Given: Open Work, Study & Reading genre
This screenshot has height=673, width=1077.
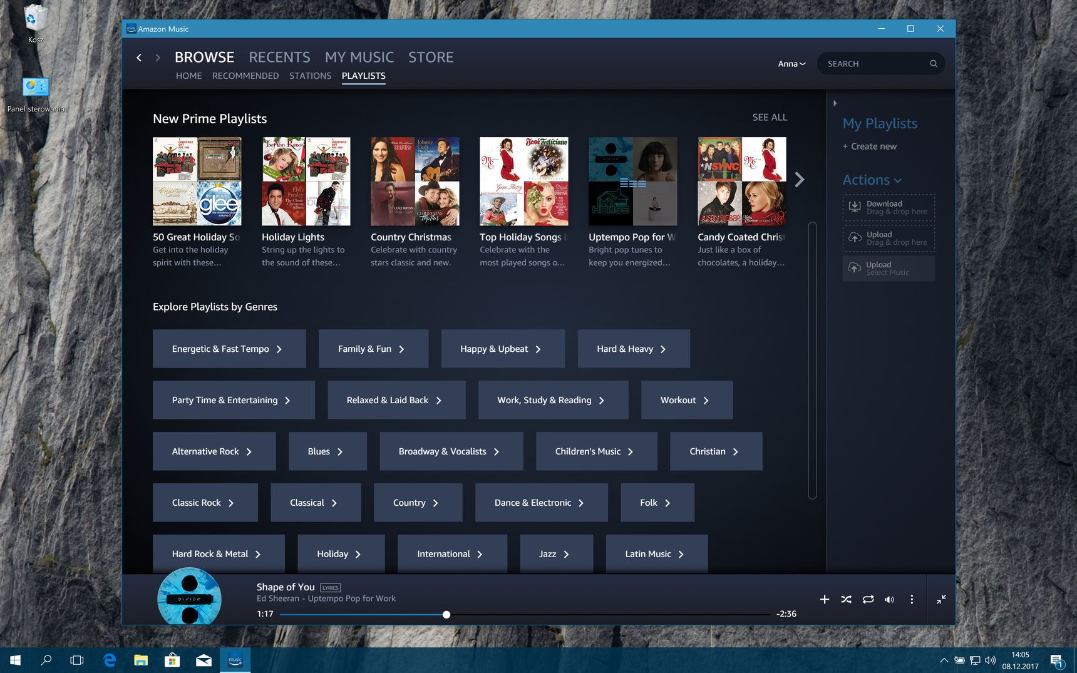Looking at the screenshot, I should coord(553,400).
